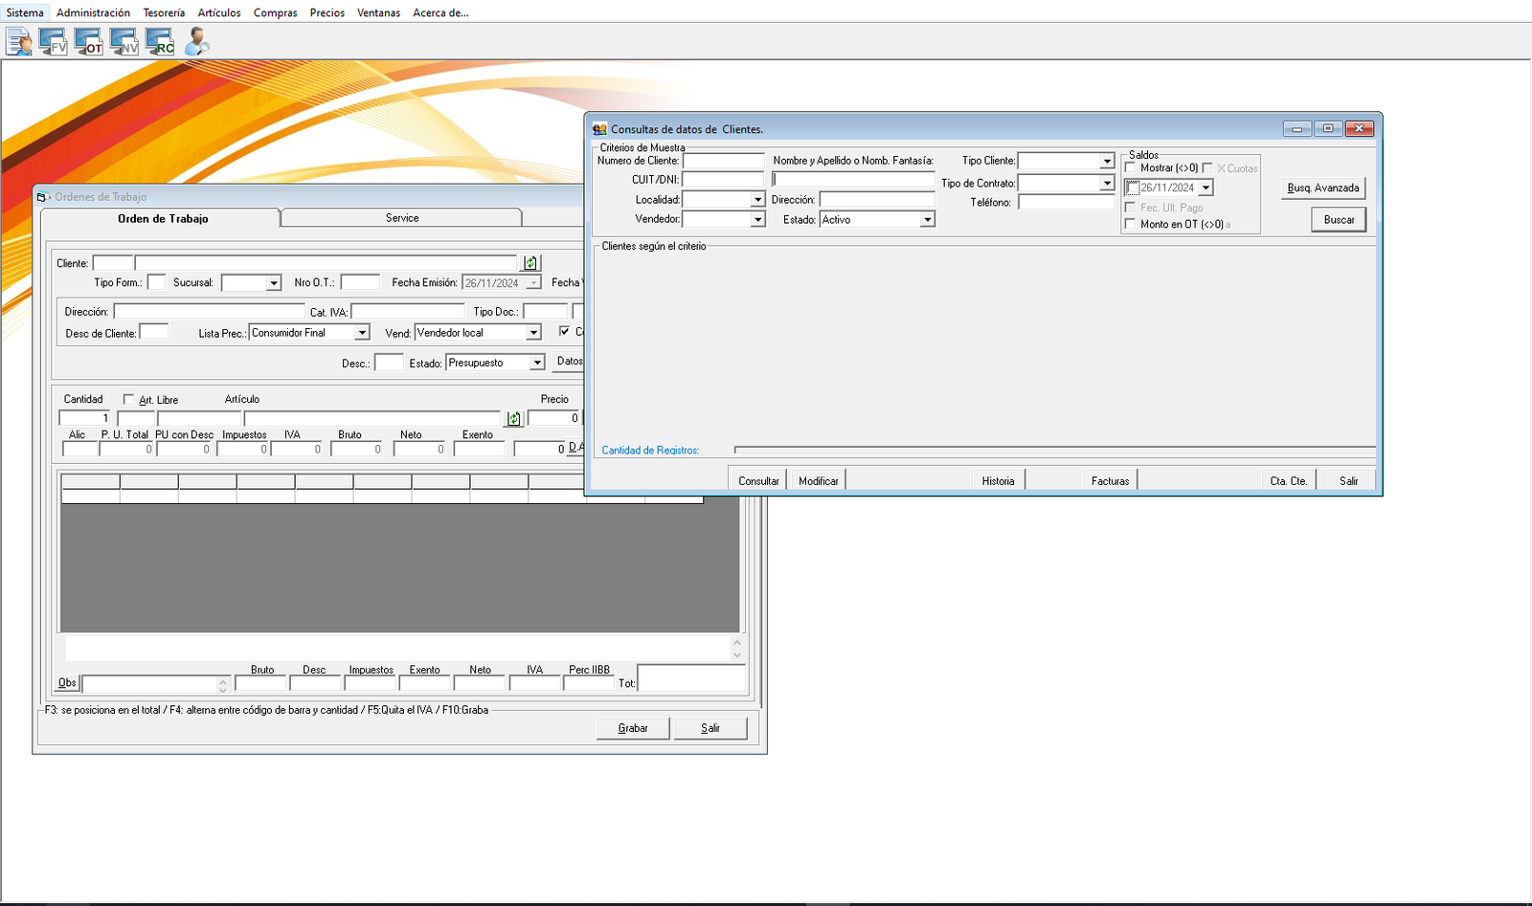Click the Cta. Cte. button

[1289, 480]
